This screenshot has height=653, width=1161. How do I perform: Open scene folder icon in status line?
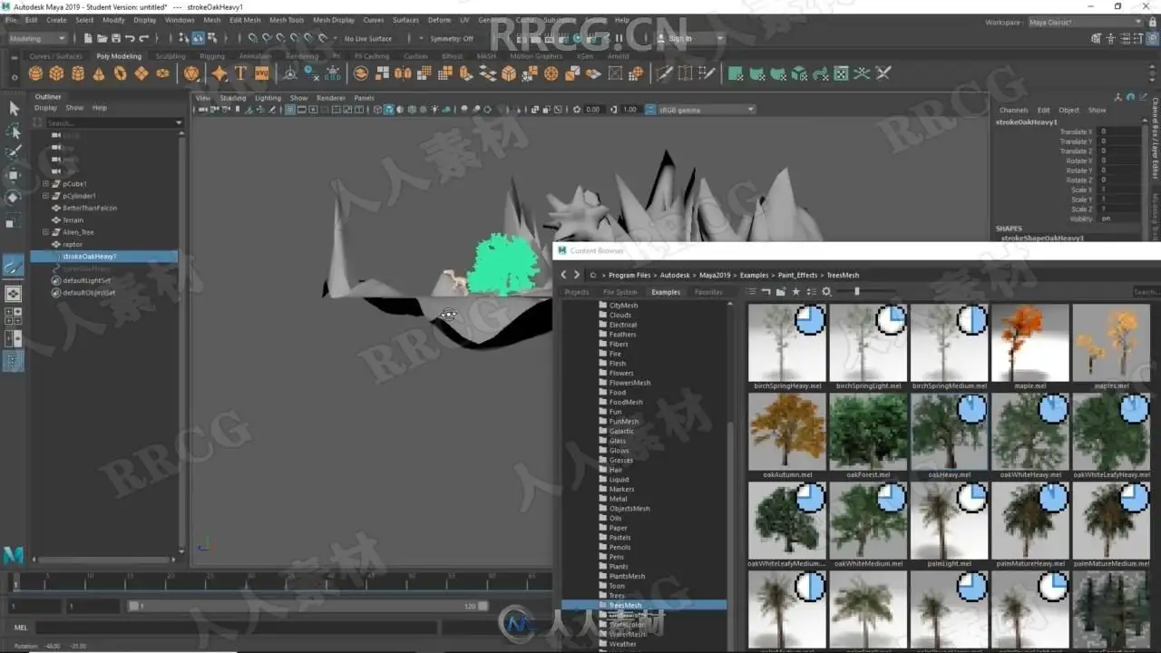(102, 38)
